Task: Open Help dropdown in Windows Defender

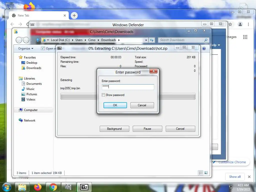Action: tap(216, 45)
